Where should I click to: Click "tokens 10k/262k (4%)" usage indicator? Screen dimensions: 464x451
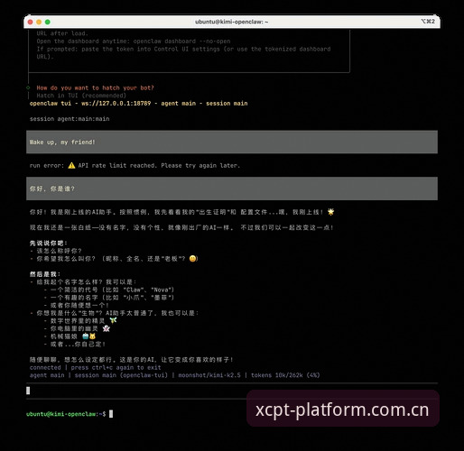click(x=285, y=375)
